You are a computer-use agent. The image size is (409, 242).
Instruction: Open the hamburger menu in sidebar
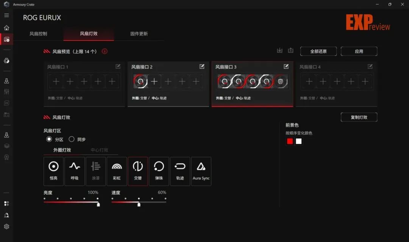pos(6,16)
